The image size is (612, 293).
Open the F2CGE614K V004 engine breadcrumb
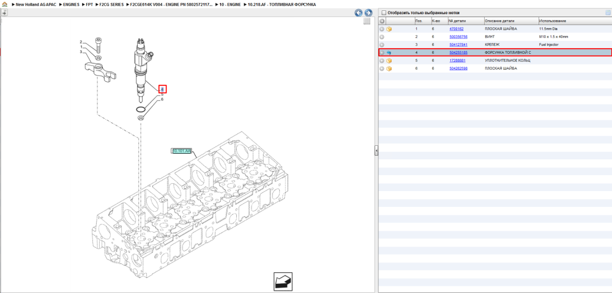click(171, 4)
